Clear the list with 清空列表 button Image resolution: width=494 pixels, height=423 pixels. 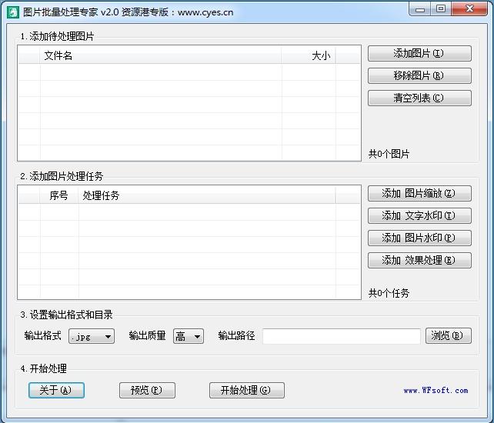(x=419, y=98)
